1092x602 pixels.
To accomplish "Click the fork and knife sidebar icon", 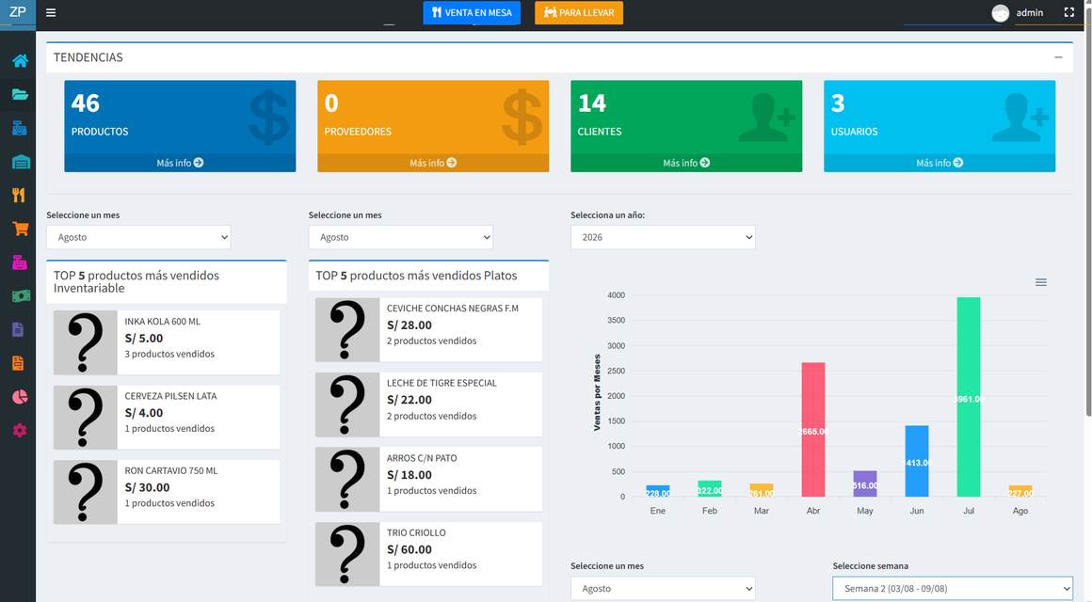I will coord(19,195).
